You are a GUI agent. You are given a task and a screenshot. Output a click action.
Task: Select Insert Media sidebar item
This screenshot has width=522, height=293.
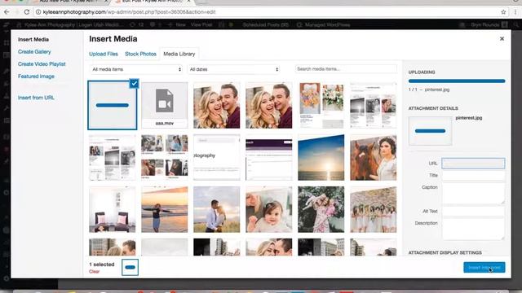(33, 40)
